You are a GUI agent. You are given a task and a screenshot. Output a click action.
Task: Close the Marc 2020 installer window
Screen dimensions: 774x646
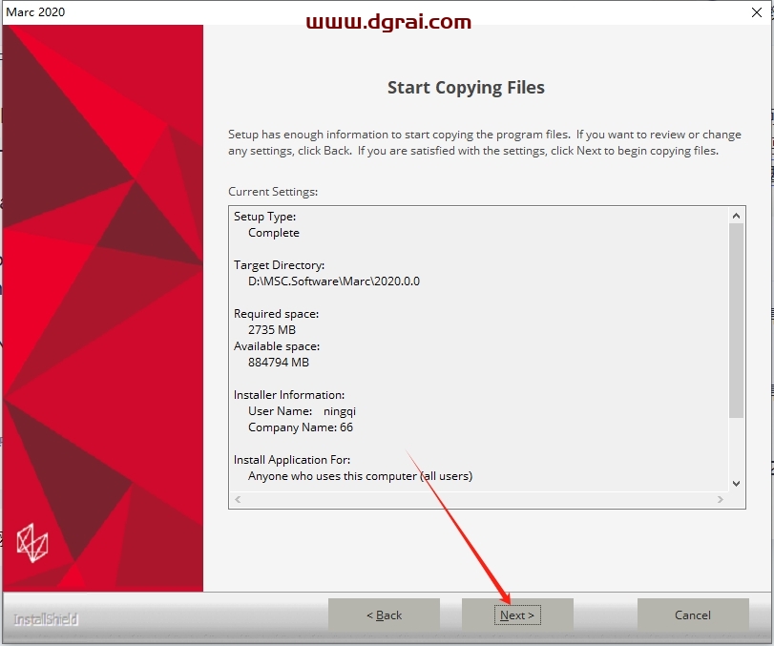[x=756, y=12]
